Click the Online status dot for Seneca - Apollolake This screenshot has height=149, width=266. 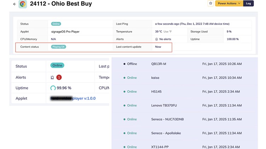pos(125,133)
